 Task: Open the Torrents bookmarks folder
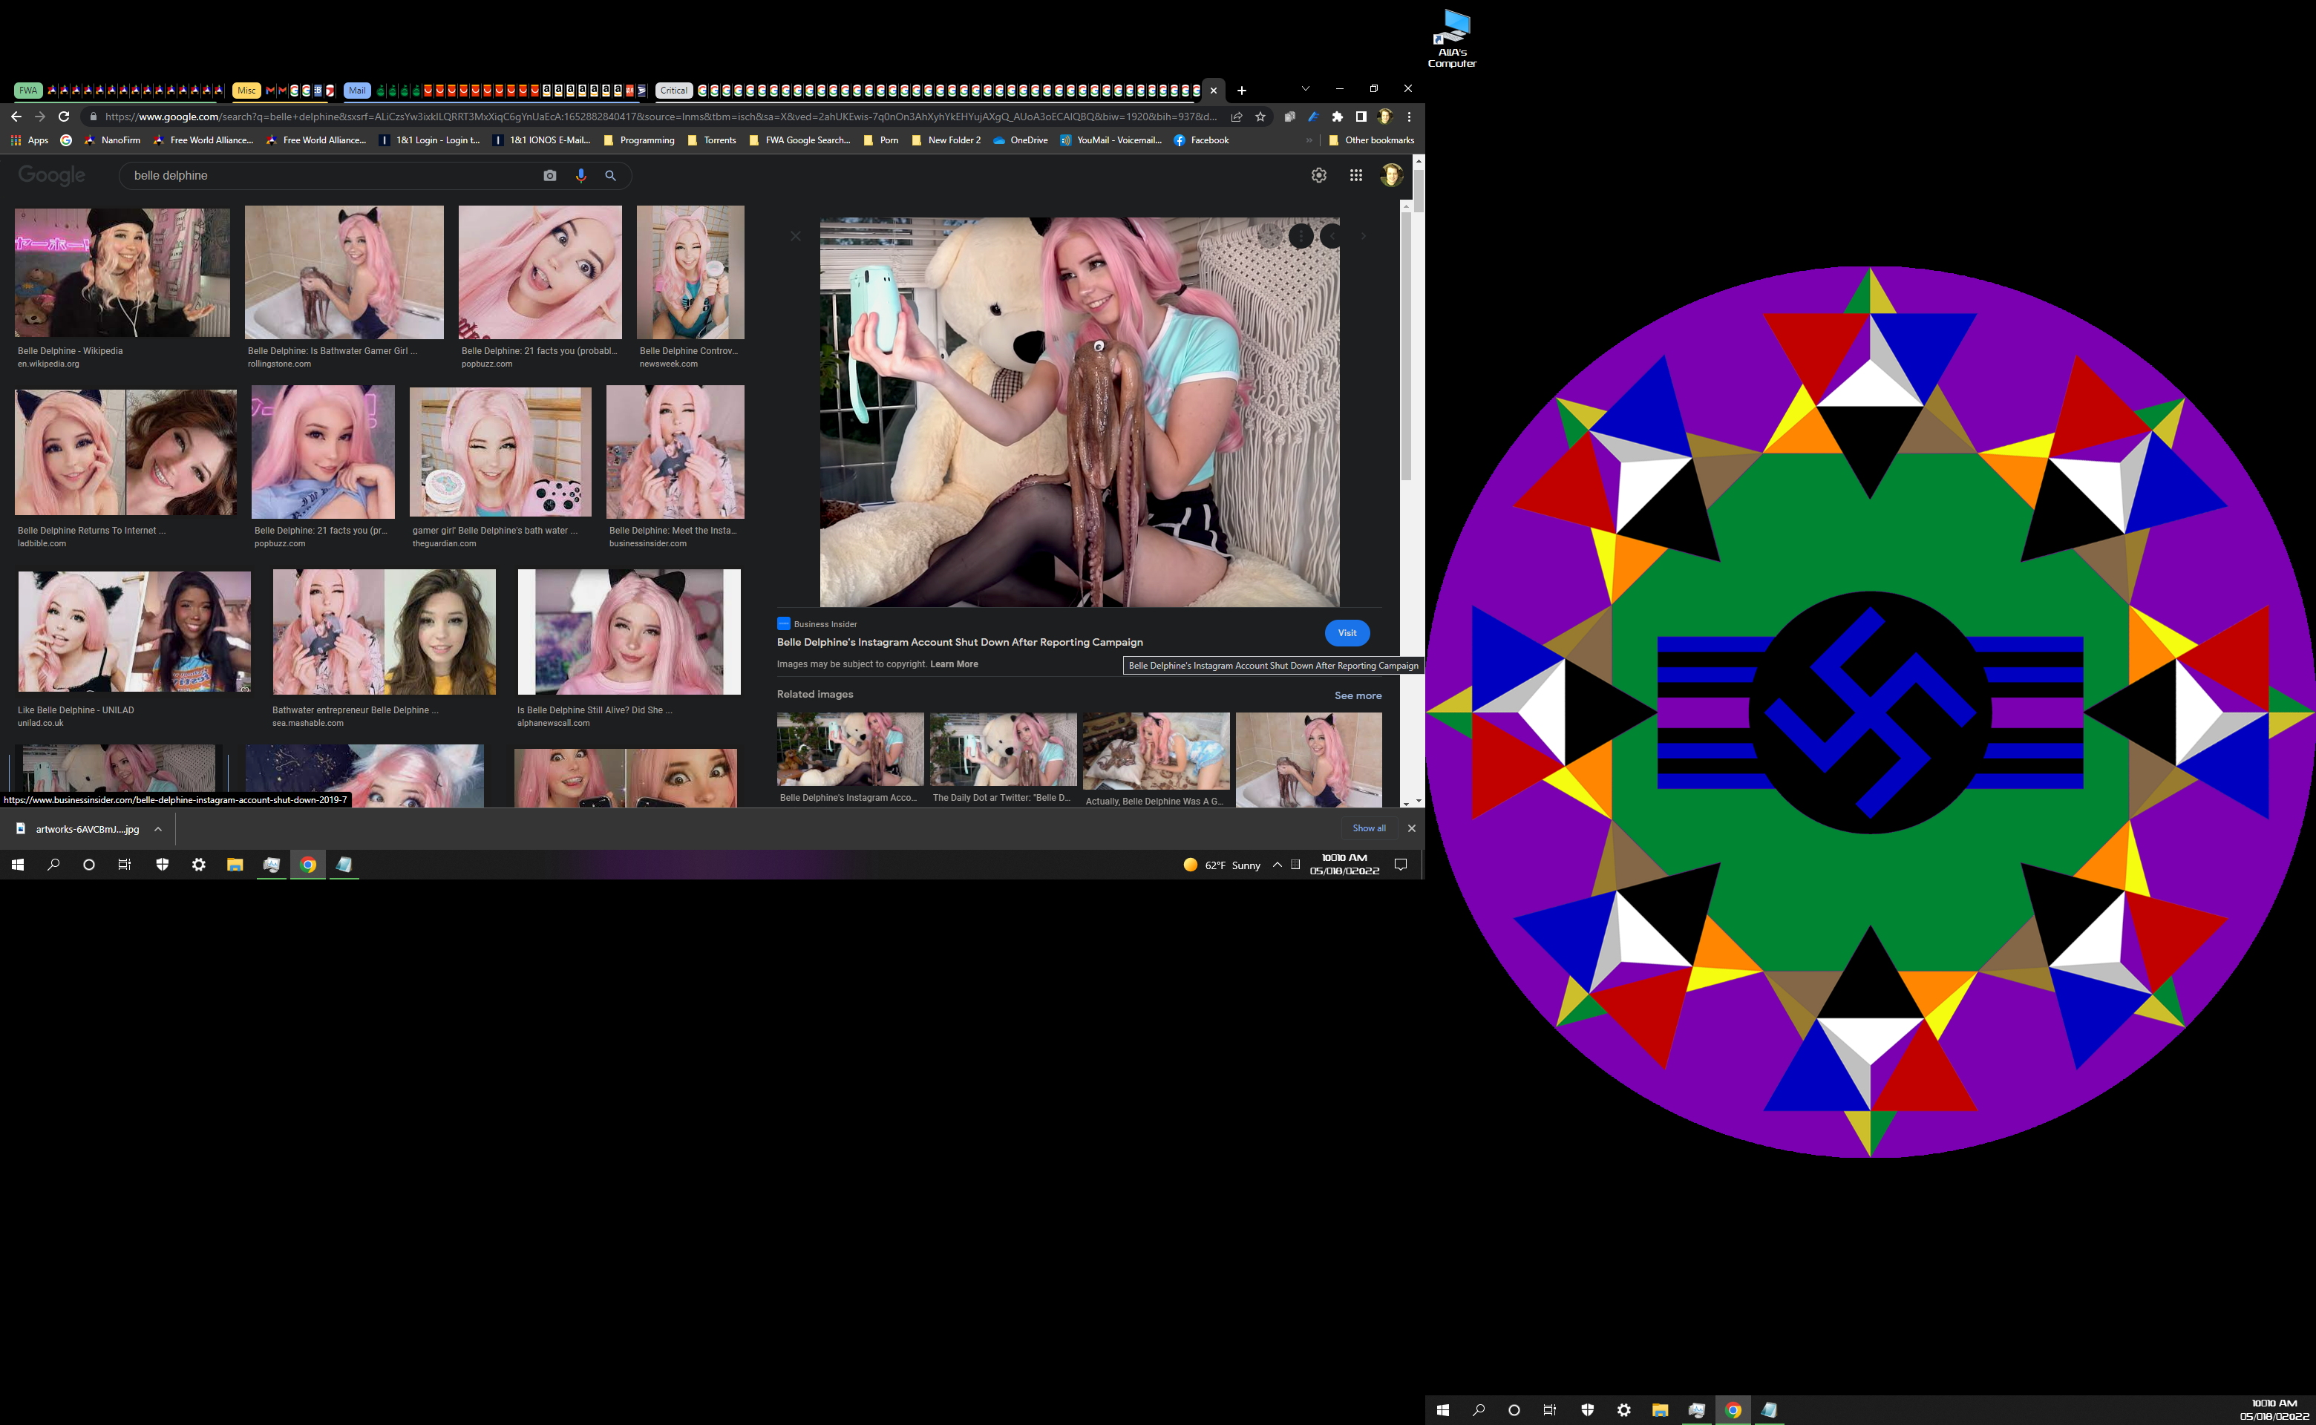[719, 140]
